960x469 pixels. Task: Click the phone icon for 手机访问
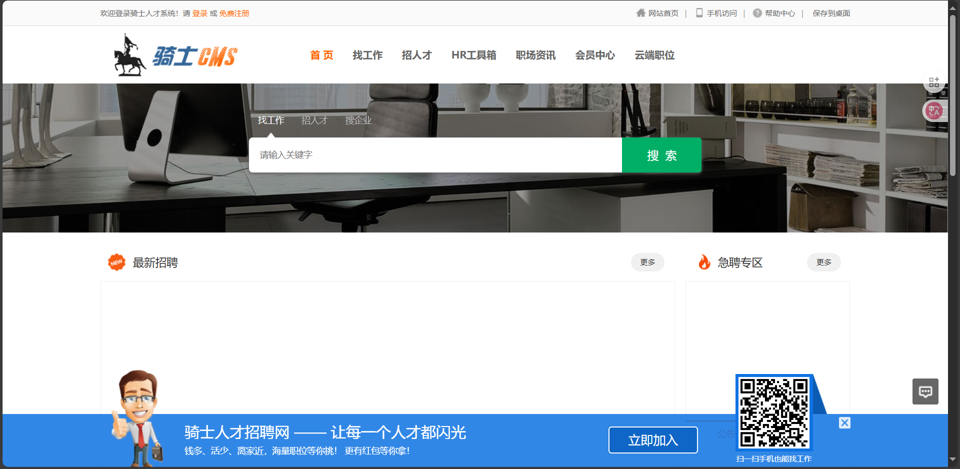coord(699,13)
